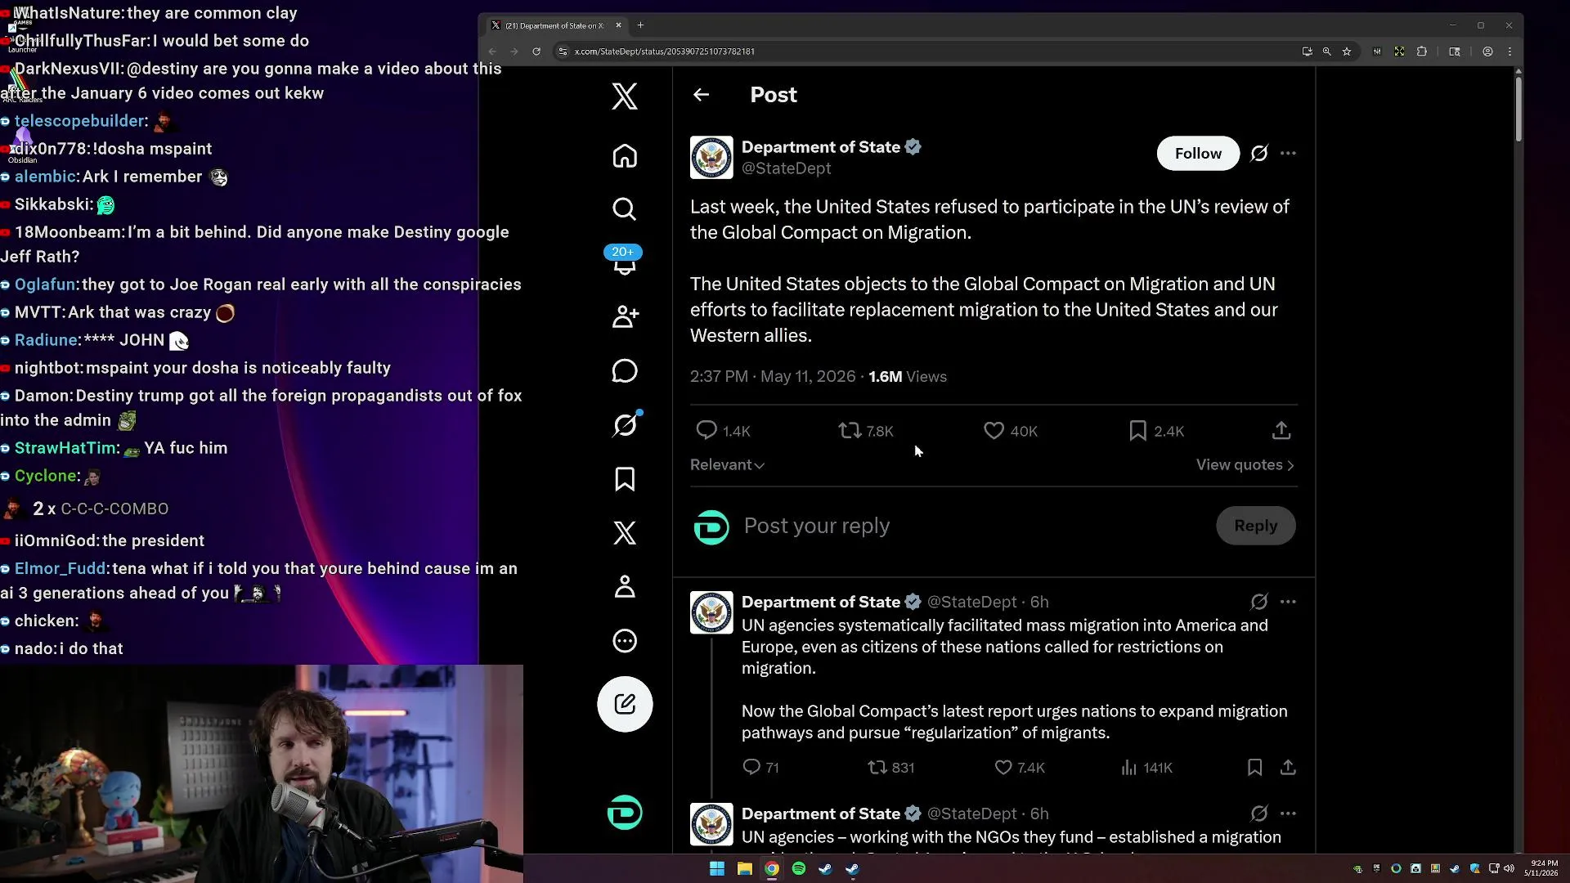
Task: Open the volume control in system tray
Action: pyautogui.click(x=1509, y=868)
